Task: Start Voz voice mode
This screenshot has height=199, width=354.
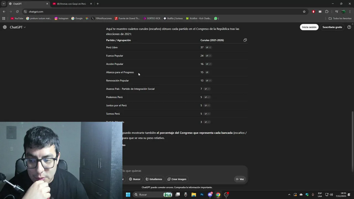Action: (x=240, y=179)
